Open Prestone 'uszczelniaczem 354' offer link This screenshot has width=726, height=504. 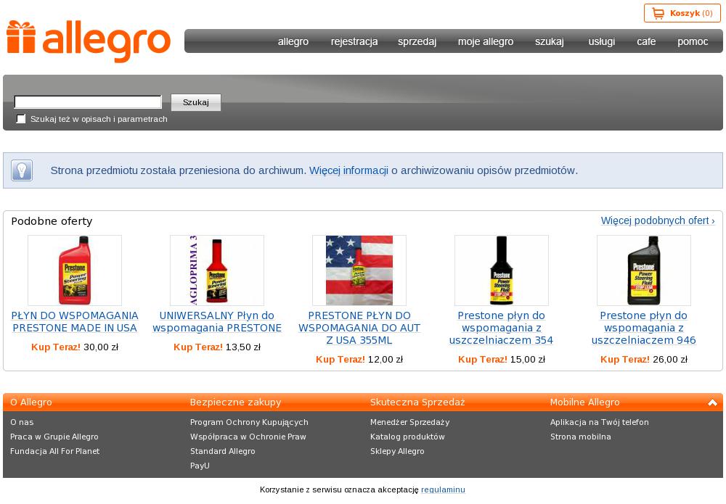click(x=502, y=328)
